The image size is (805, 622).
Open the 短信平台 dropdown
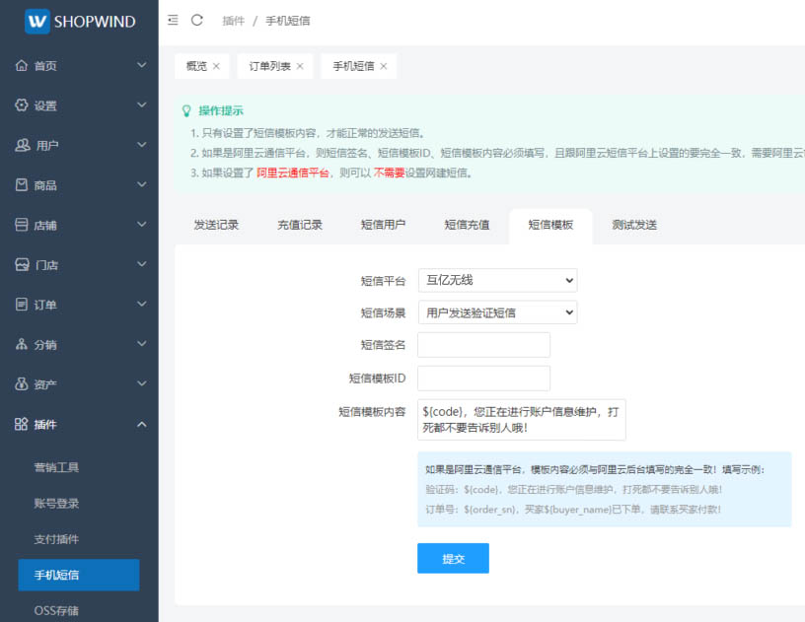click(x=497, y=281)
